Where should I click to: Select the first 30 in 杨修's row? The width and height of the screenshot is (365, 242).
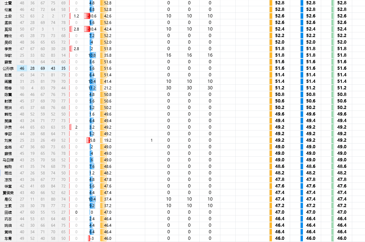coord(169,88)
